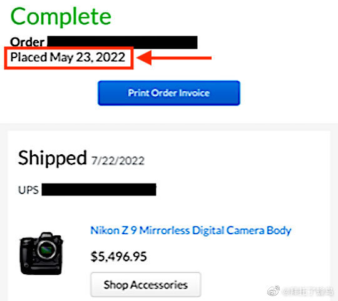The image size is (338, 301).
Task: Select the Placed May 23 text
Action: [x=68, y=57]
